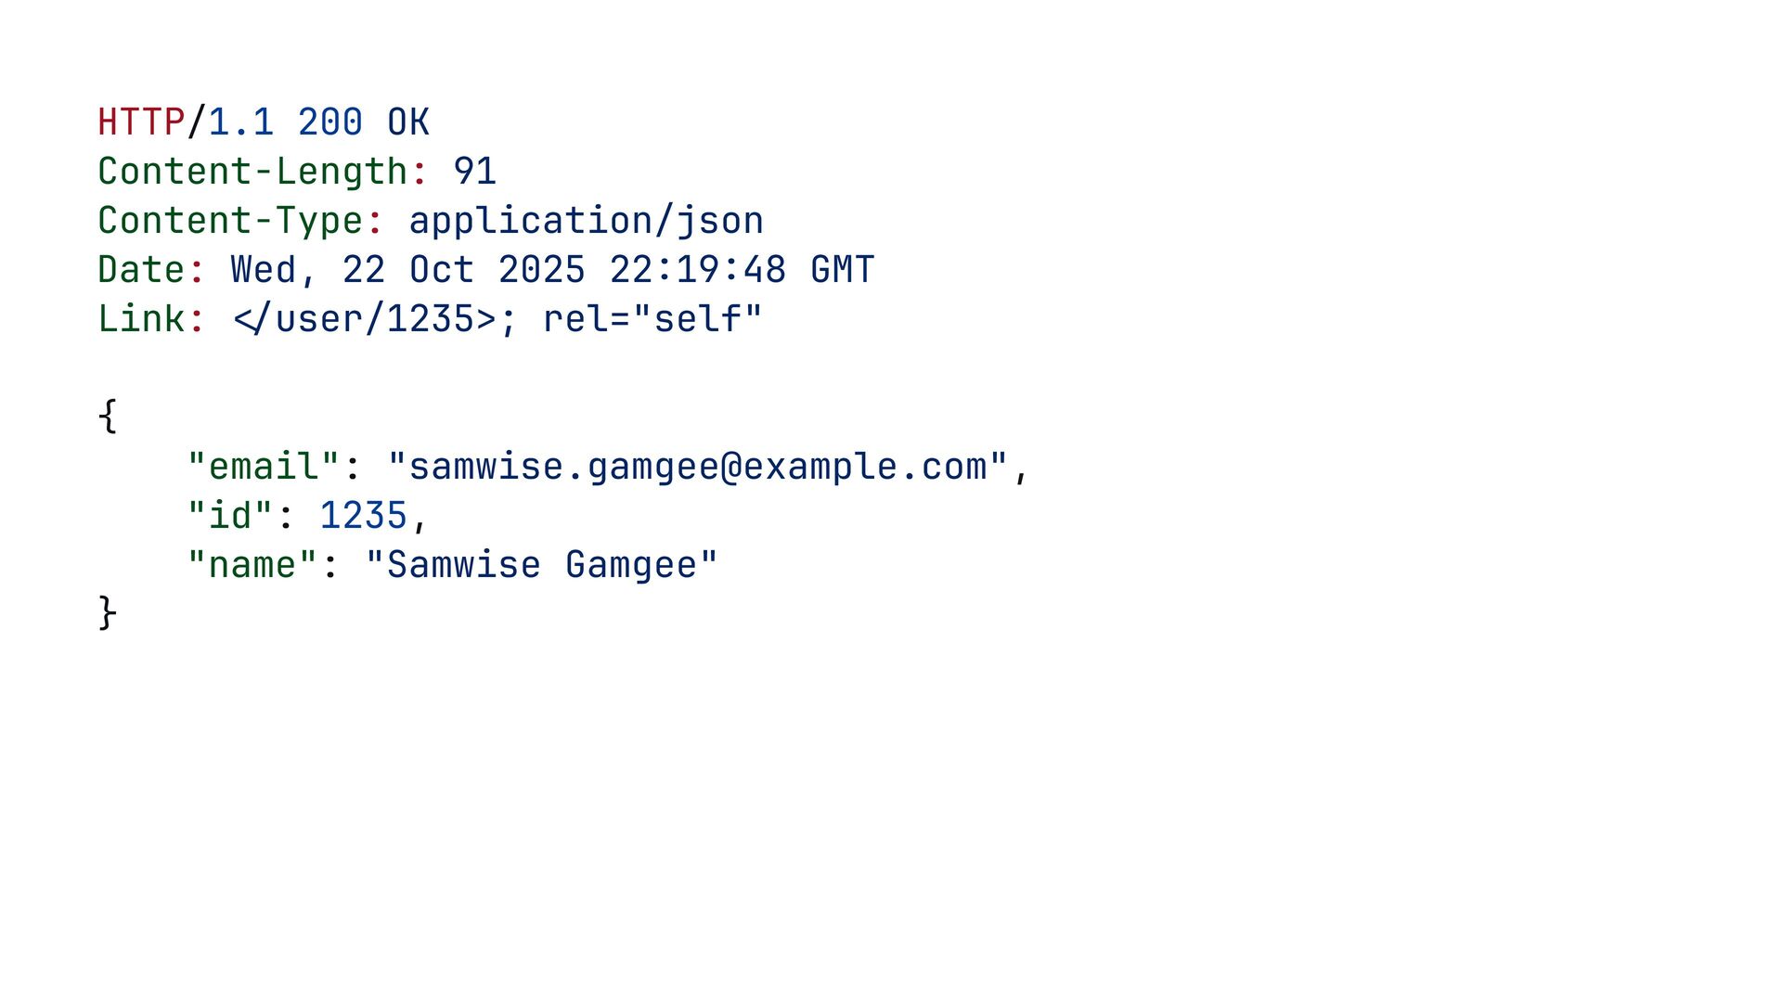Click the red HTTP protocol text

[x=141, y=122]
